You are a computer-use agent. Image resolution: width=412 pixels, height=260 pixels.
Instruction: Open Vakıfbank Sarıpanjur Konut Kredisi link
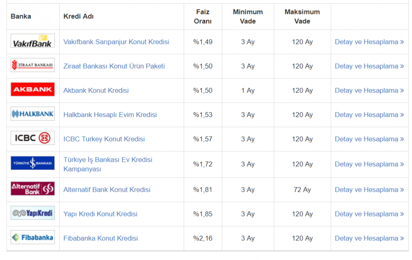pos(116,42)
